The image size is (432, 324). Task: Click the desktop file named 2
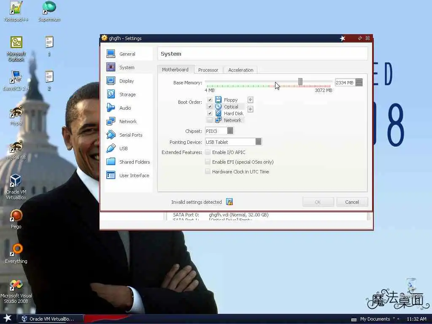pos(49,81)
